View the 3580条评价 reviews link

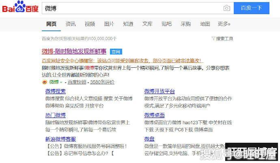click(102, 82)
